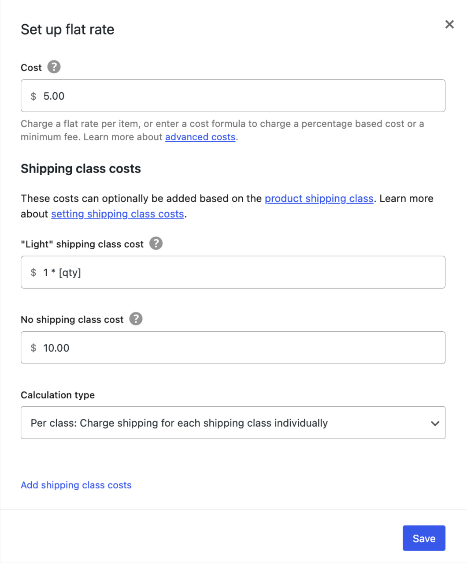Image resolution: width=467 pixels, height=563 pixels.
Task: Click the chevron on the Calculation type selector
Action: click(x=435, y=423)
